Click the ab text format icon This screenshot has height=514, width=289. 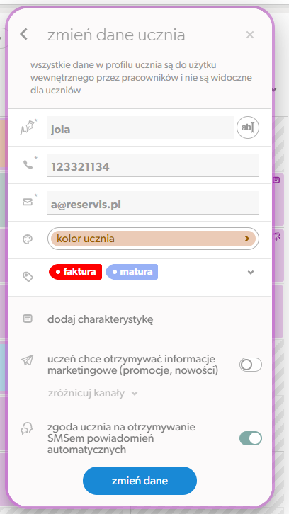tap(248, 127)
